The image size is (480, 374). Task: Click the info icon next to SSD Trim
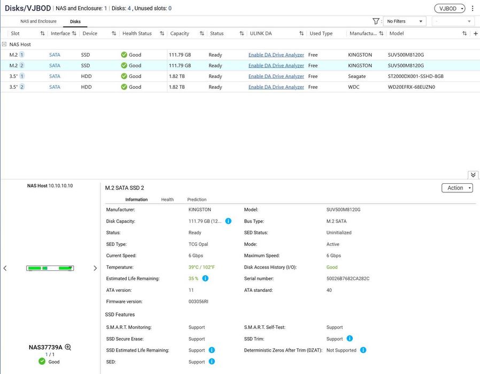pyautogui.click(x=350, y=339)
